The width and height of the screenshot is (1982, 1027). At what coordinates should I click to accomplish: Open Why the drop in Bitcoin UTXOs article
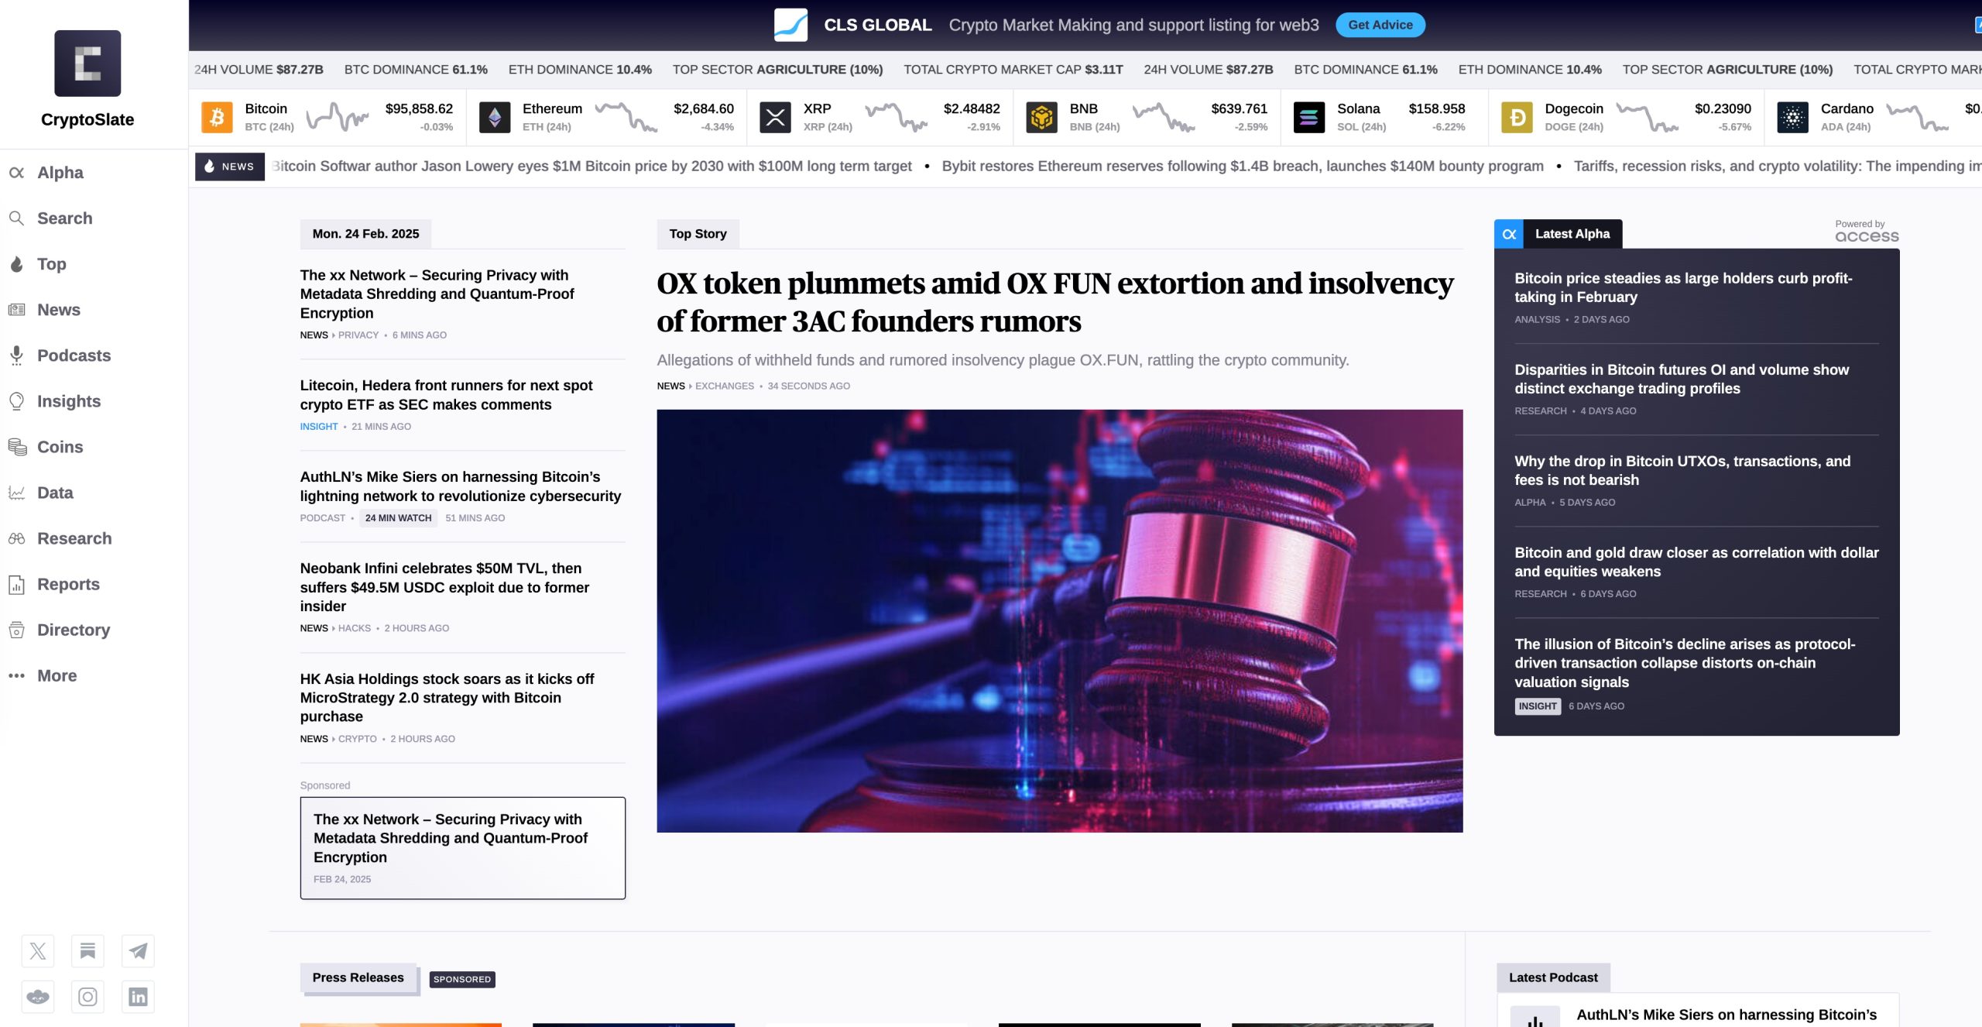(x=1682, y=471)
